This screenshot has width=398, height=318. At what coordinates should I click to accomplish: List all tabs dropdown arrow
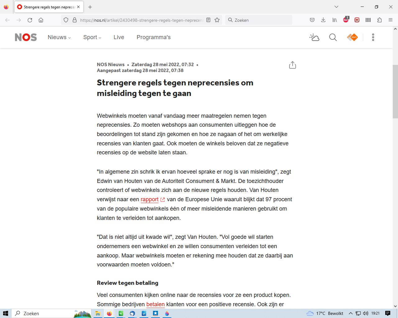336,7
